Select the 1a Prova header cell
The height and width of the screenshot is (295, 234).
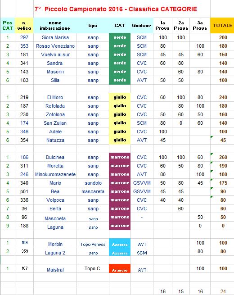point(162,25)
